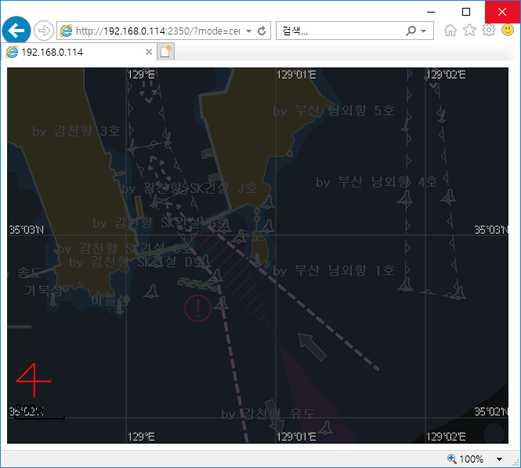Select the 192.168.0.114 tab

[x=74, y=52]
